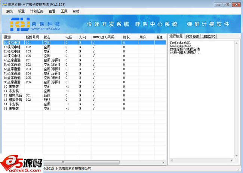Click the channel table horizontal scrollbar thumb
The width and height of the screenshot is (243, 173).
[x=81, y=162]
